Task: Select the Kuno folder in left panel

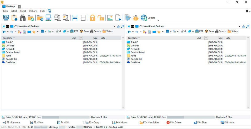Action: [x=8, y=56]
